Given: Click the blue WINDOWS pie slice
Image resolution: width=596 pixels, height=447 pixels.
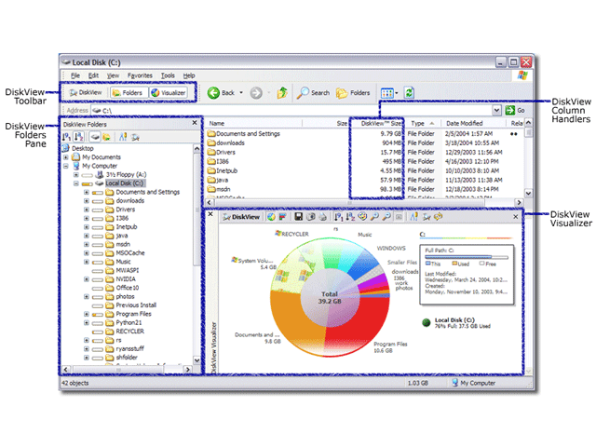Looking at the screenshot, I should (x=363, y=266).
